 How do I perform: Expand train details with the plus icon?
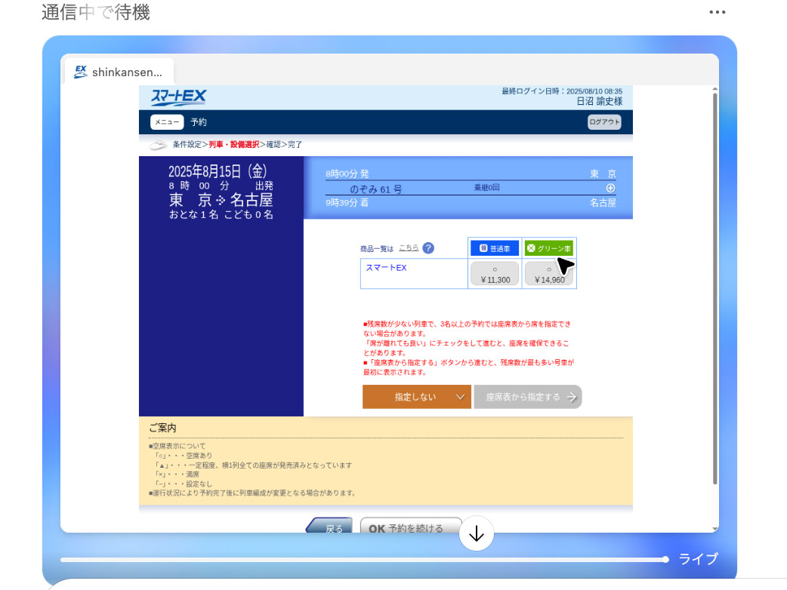click(x=610, y=188)
